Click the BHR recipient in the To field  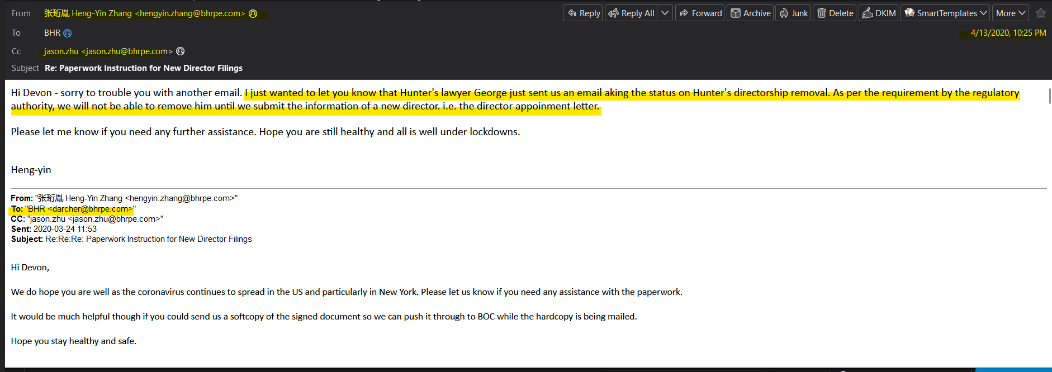[52, 33]
